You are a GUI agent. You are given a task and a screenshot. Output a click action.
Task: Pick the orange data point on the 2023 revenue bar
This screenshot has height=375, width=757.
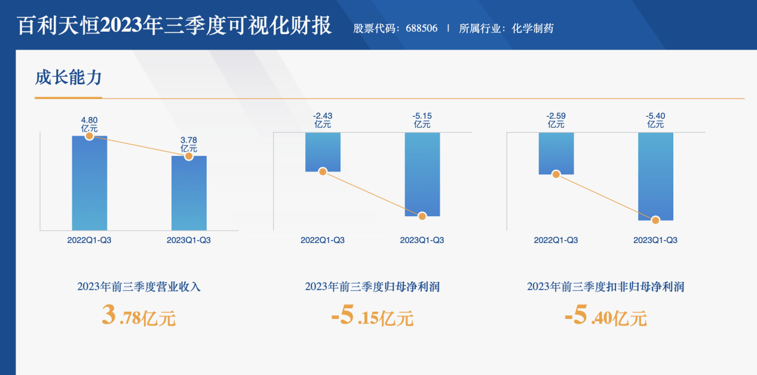189,156
